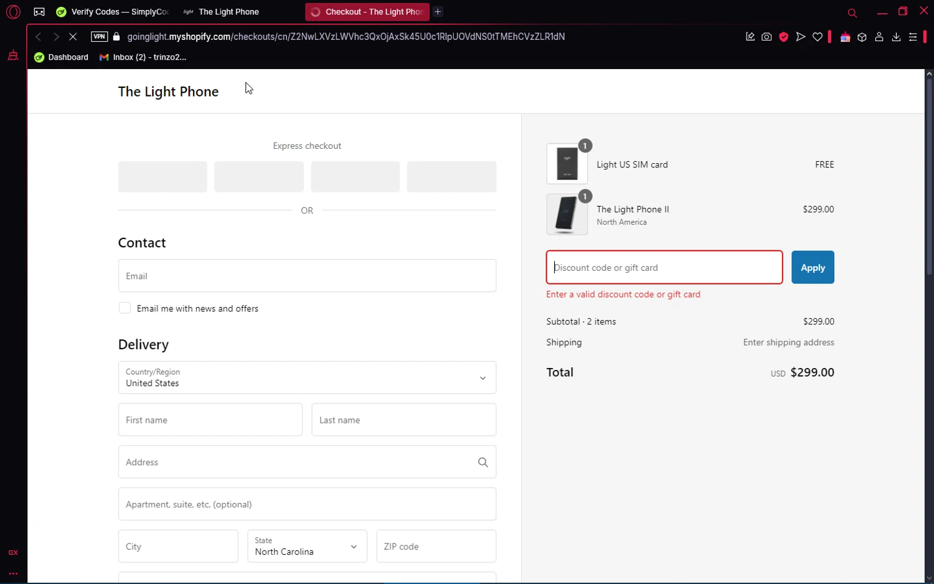Click the first express checkout placeholder

pos(163,177)
